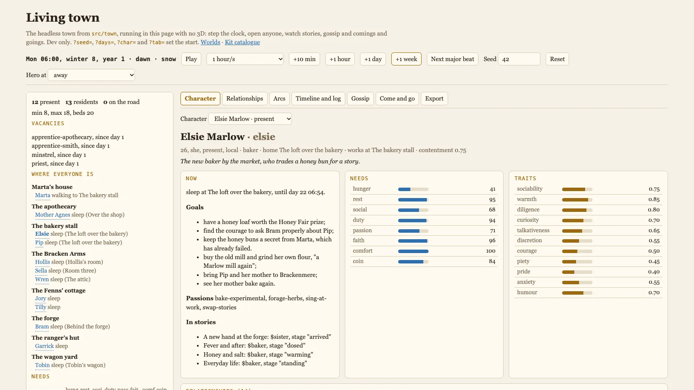Open Jory from The Fenns' cottage

click(40, 299)
